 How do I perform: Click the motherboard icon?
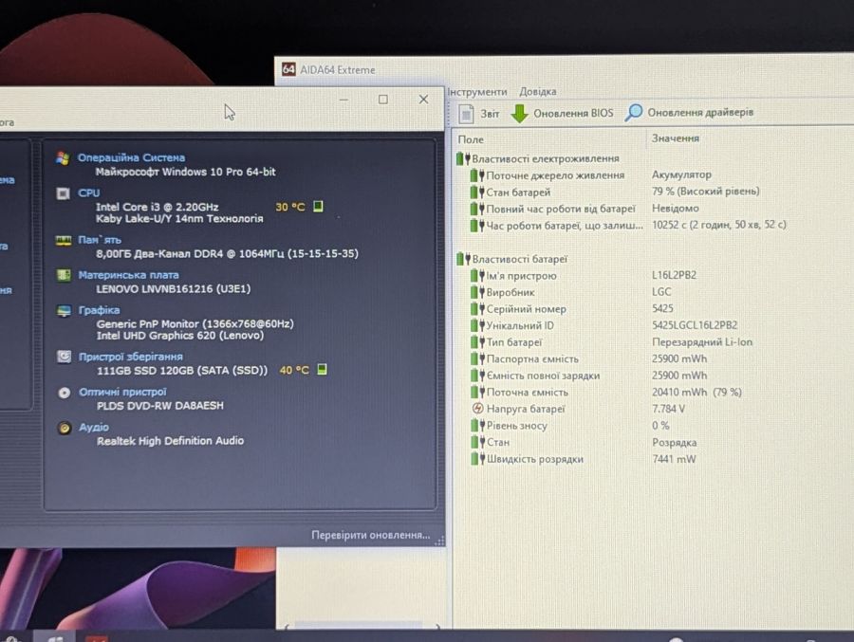tap(64, 276)
